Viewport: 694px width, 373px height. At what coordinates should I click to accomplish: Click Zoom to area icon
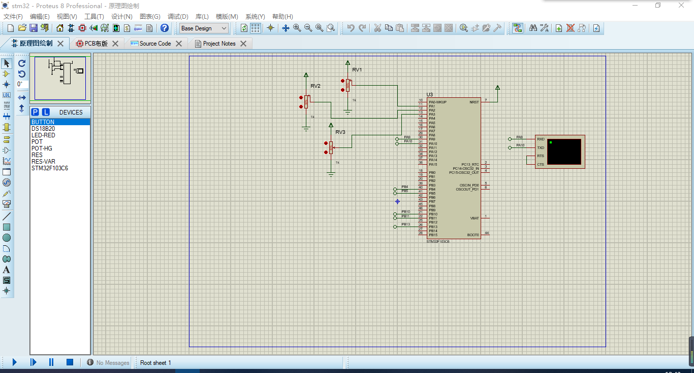coord(331,28)
